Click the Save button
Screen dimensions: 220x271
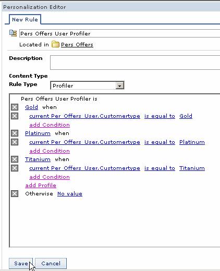(x=21, y=263)
